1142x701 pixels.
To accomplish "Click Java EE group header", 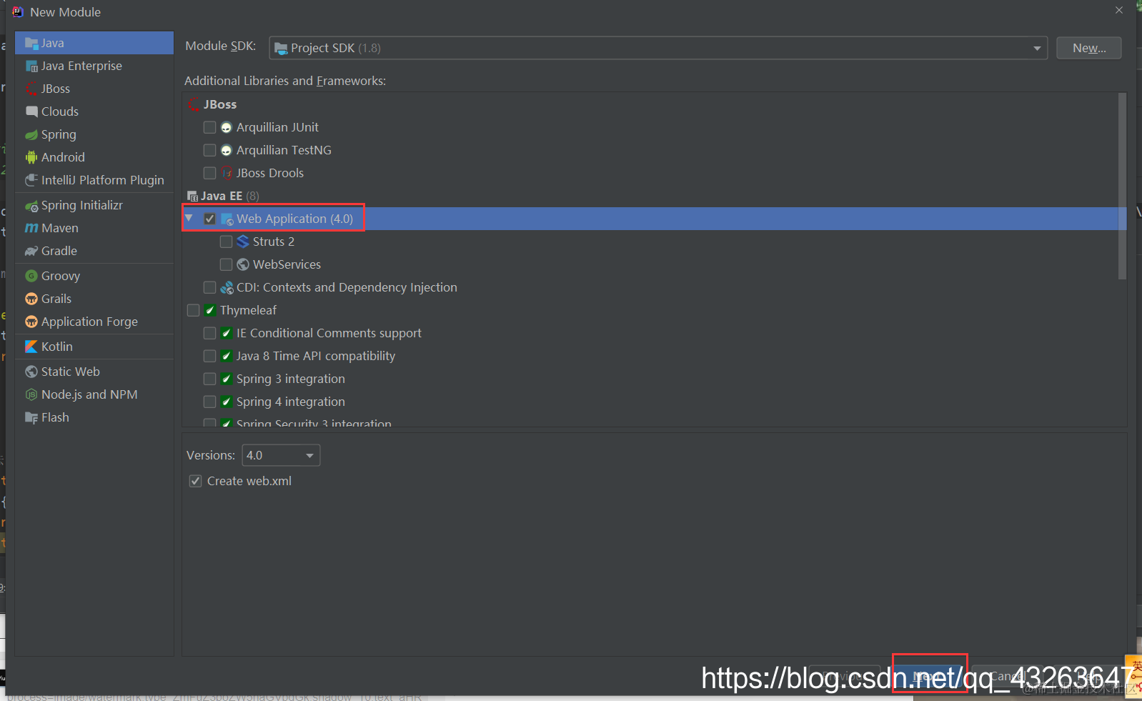I will point(222,196).
